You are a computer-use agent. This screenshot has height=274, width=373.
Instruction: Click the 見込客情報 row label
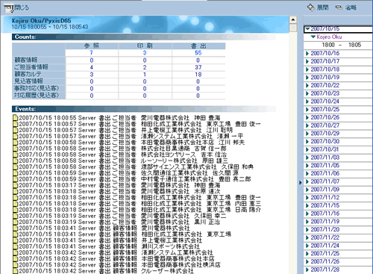tap(28, 81)
